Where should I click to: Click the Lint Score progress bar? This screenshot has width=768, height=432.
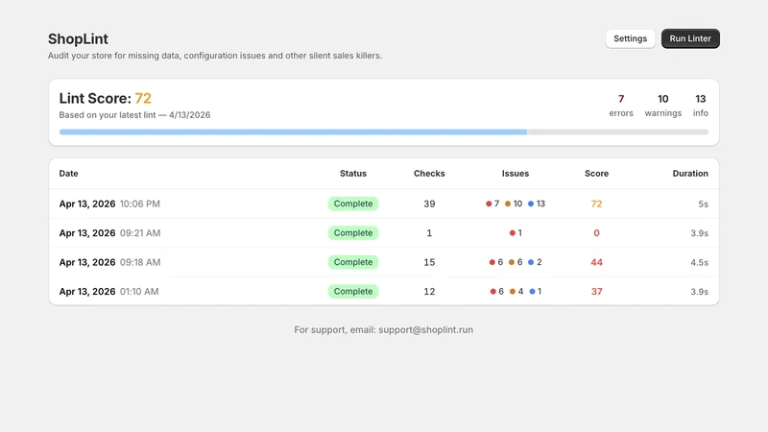pyautogui.click(x=383, y=132)
